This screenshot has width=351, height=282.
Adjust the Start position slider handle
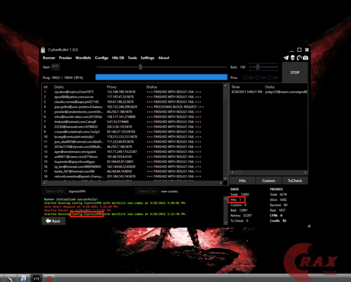[141, 67]
